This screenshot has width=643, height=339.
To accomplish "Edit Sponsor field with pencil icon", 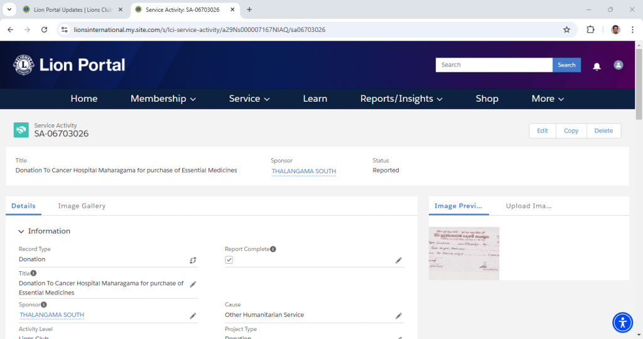I will (x=193, y=316).
